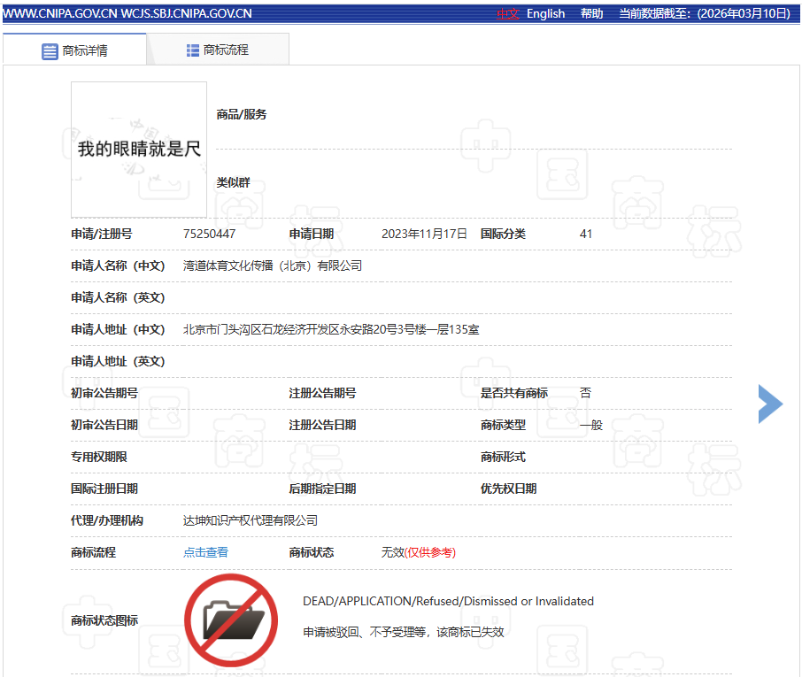
Task: Click the red prohibited folder status icon
Action: [x=225, y=619]
